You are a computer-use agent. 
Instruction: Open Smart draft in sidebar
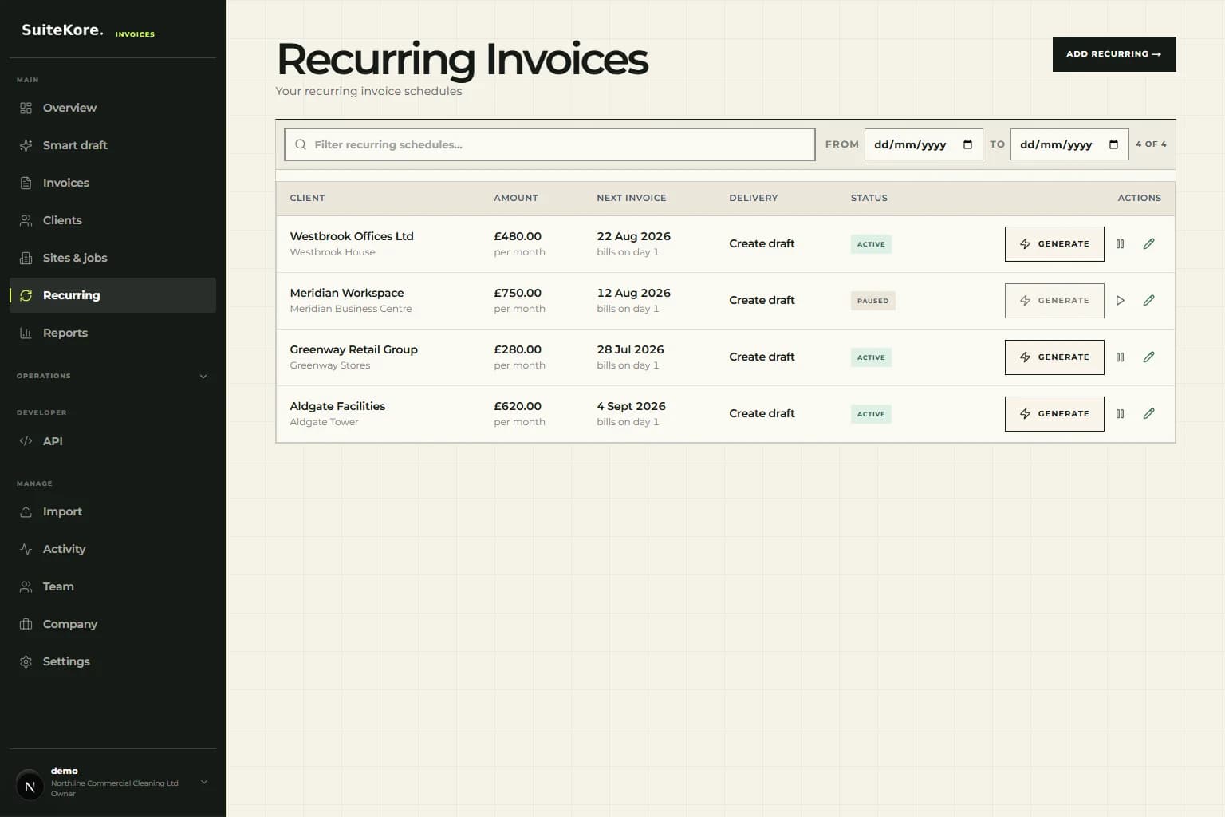[112, 145]
